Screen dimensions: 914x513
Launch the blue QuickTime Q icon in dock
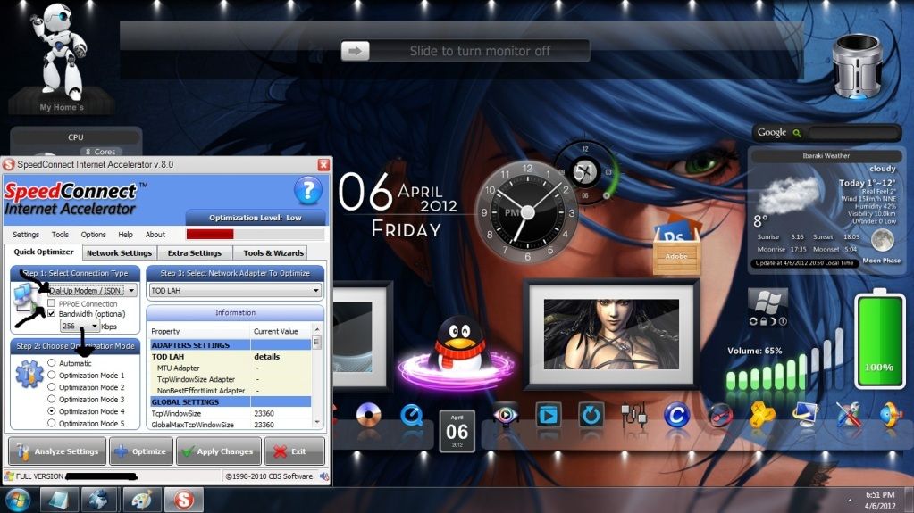tap(412, 415)
